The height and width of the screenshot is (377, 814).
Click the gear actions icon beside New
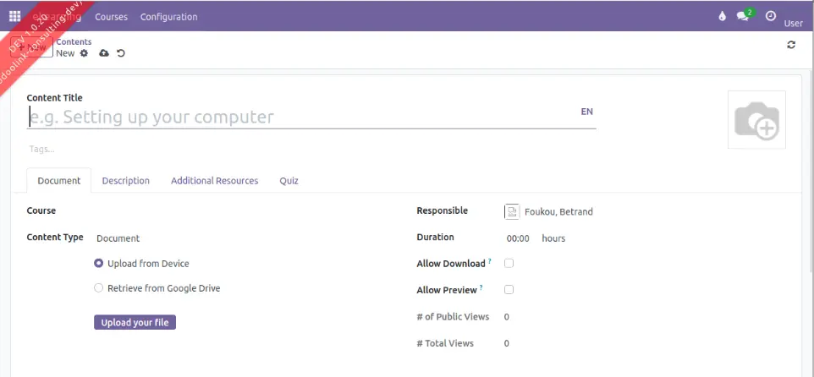pos(84,53)
